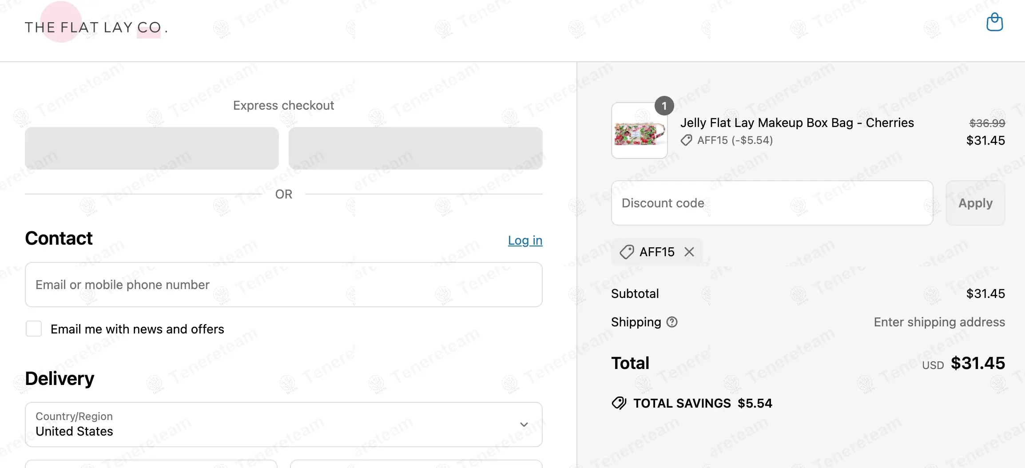
Task: Click the Log in link
Action: point(525,240)
